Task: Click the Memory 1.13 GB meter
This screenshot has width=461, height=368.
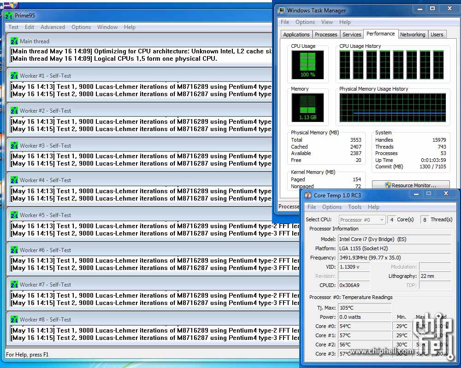Action: [x=307, y=107]
